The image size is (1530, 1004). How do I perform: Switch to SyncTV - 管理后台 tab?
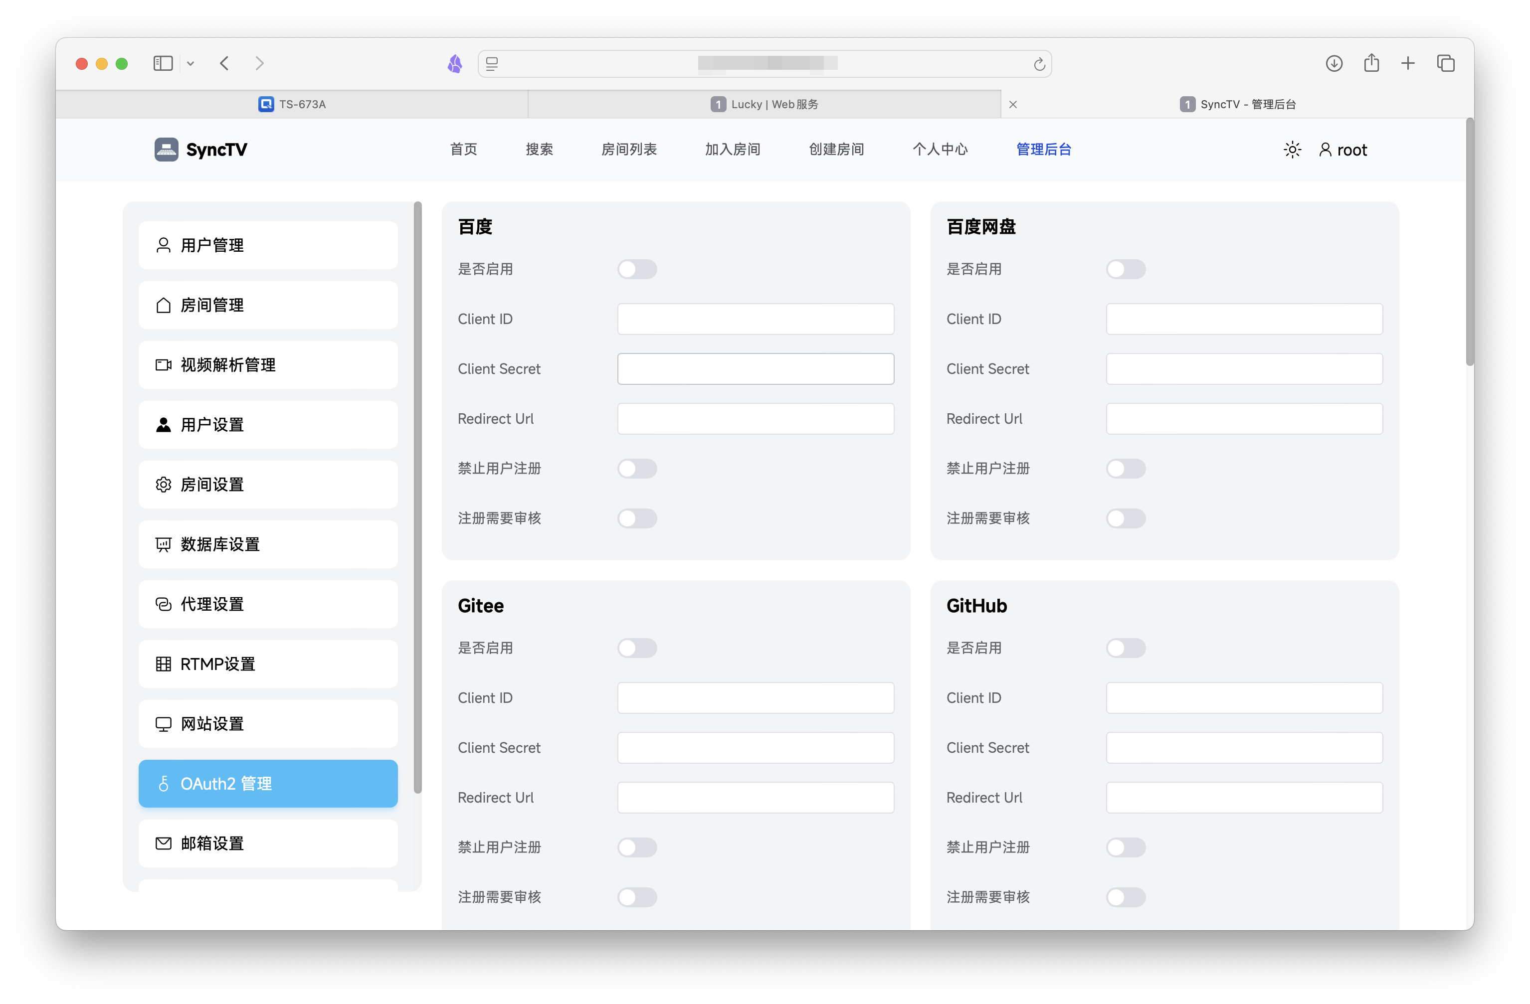click(1237, 104)
